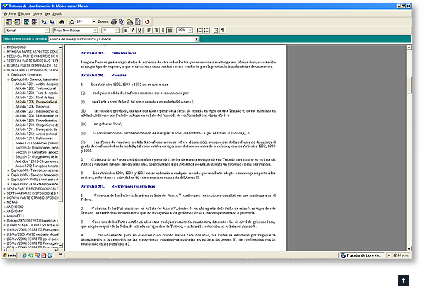Select NOTAS in the tree
The image size is (423, 293).
tap(12, 202)
